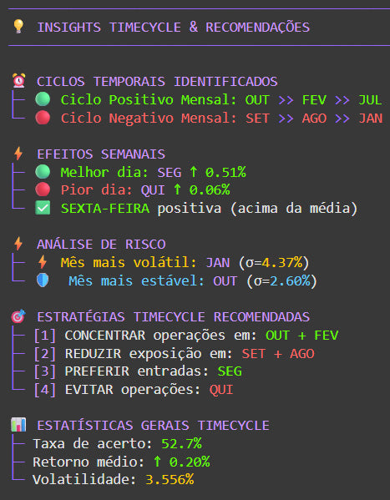Click JAN in the negative monthly cycle
The height and width of the screenshot is (500, 390).
(x=370, y=119)
